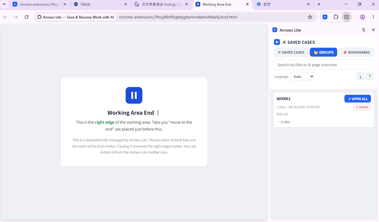Open the Chrome three-dot menu
This screenshot has width=379, height=222.
[x=373, y=17]
